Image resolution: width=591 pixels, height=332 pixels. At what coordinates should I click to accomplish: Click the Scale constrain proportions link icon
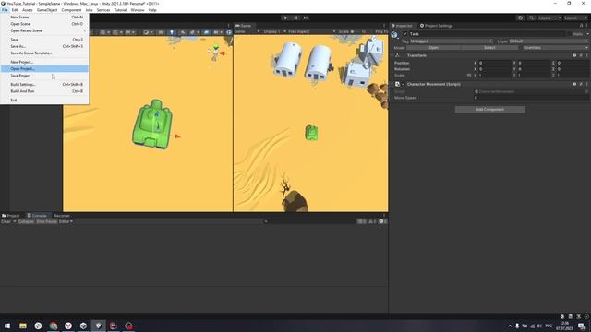(469, 76)
